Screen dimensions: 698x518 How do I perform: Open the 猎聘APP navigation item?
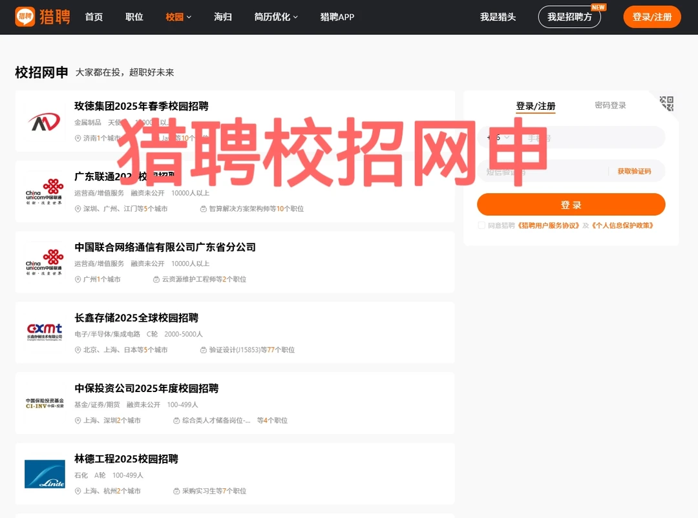click(337, 17)
